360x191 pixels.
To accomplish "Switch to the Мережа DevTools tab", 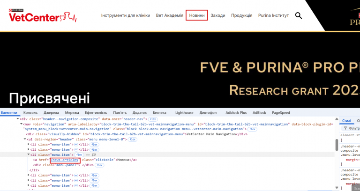I will [72, 112].
